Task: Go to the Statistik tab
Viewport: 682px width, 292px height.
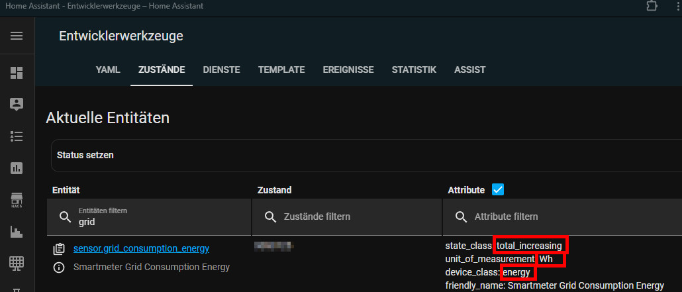Action: point(414,70)
